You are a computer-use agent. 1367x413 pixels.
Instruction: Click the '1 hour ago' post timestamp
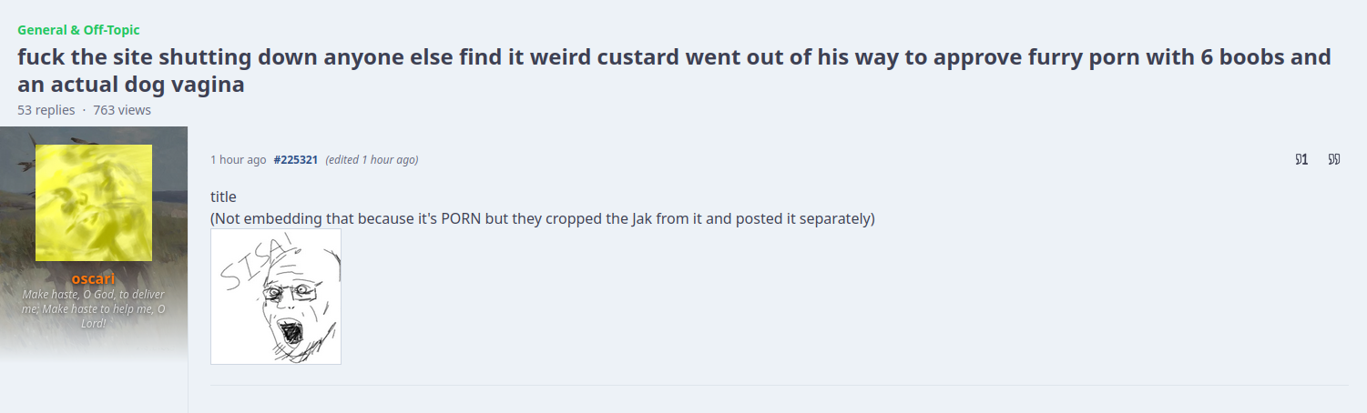click(238, 160)
